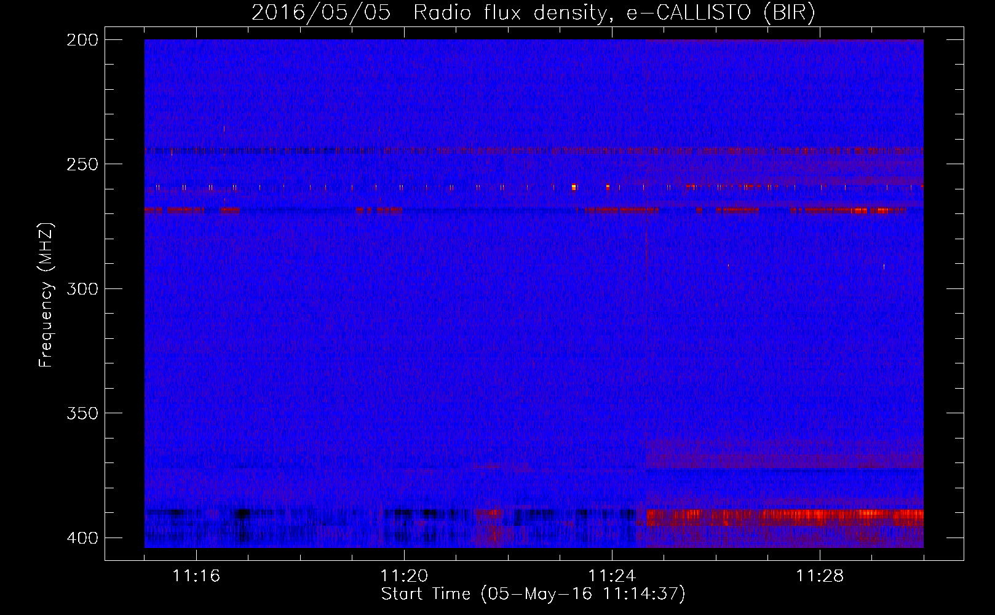Viewport: 995px width, 615px height.
Task: Click the plot title text at the top
Action: pyautogui.click(x=533, y=12)
